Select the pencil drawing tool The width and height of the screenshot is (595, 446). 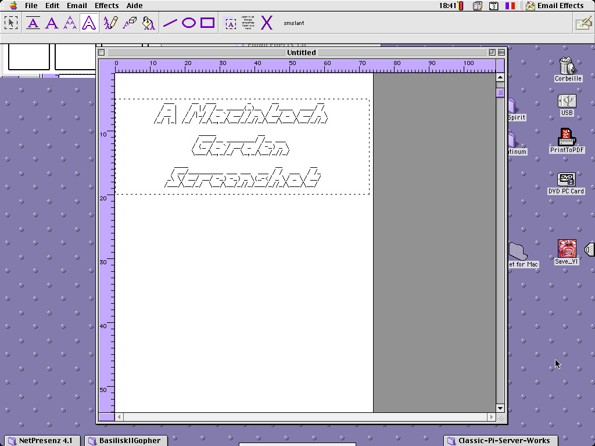pos(110,23)
